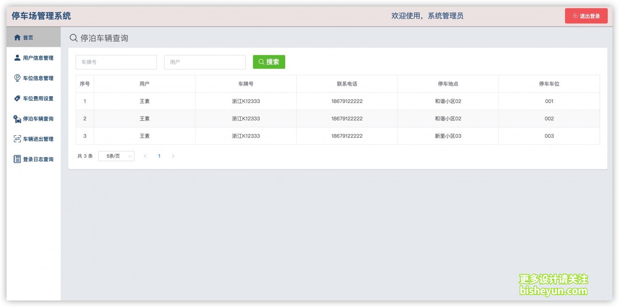The image size is (619, 307).
Task: Open the 车位费用设置 menu item
Action: point(38,99)
